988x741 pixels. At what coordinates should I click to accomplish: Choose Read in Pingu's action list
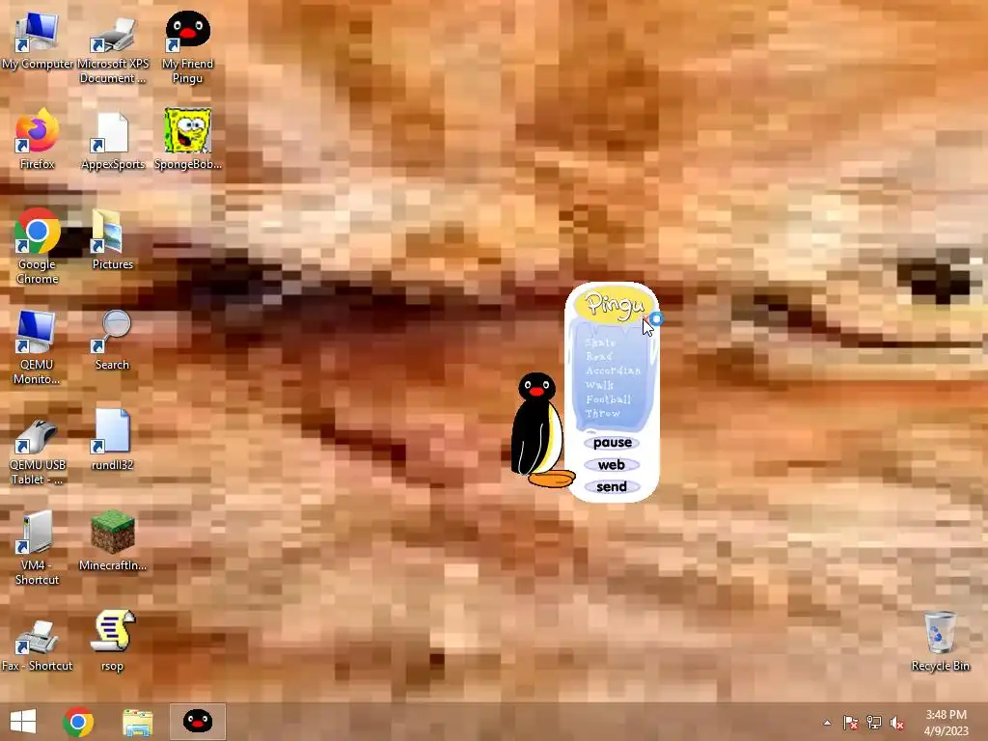598,356
